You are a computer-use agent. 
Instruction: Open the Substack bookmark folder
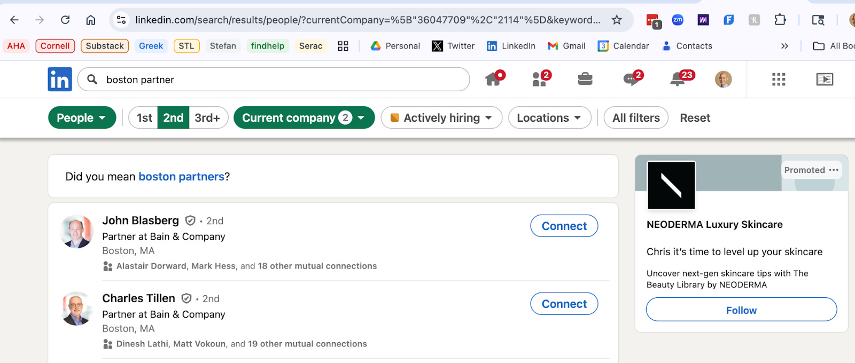(x=105, y=46)
